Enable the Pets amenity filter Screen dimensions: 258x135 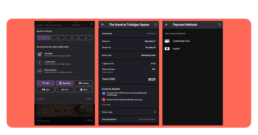(84, 89)
